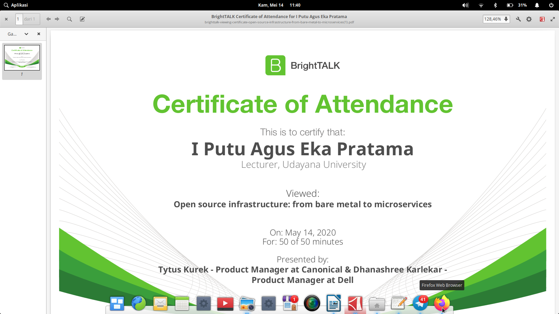Viewport: 559px width, 314px height.
Task: Open the power session menu
Action: pos(551,5)
